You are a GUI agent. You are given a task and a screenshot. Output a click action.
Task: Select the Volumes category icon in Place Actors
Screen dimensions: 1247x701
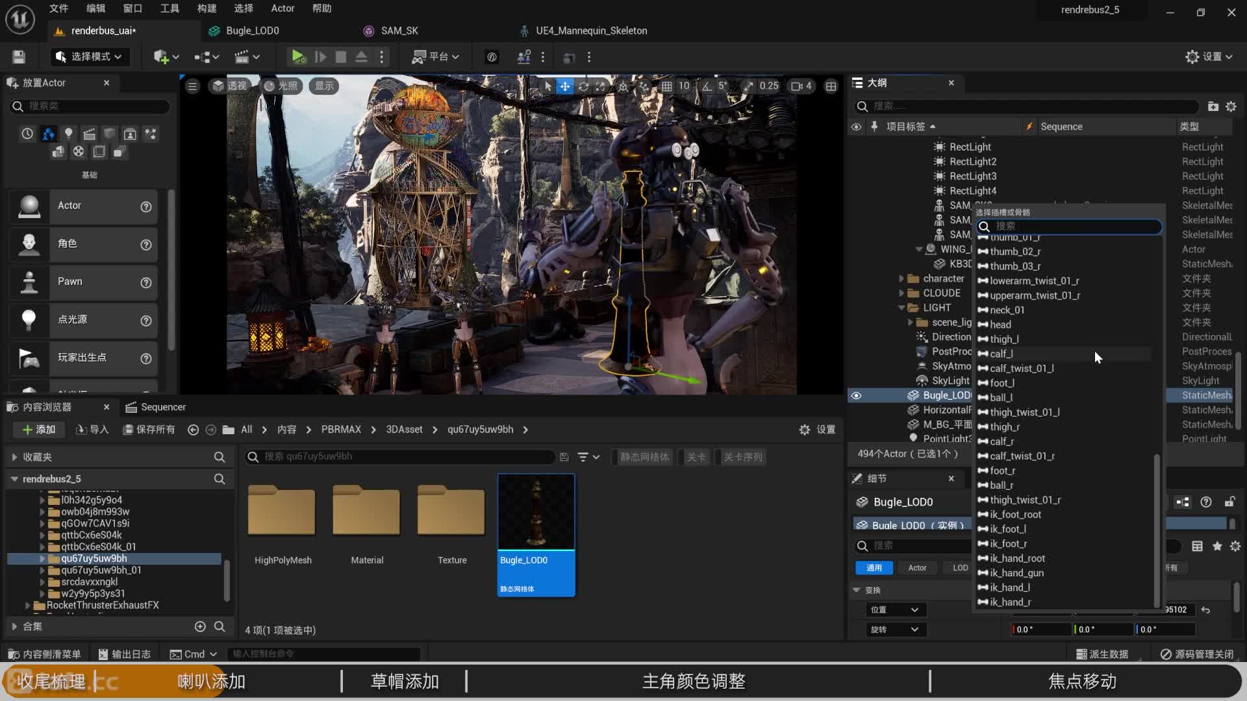(99, 152)
